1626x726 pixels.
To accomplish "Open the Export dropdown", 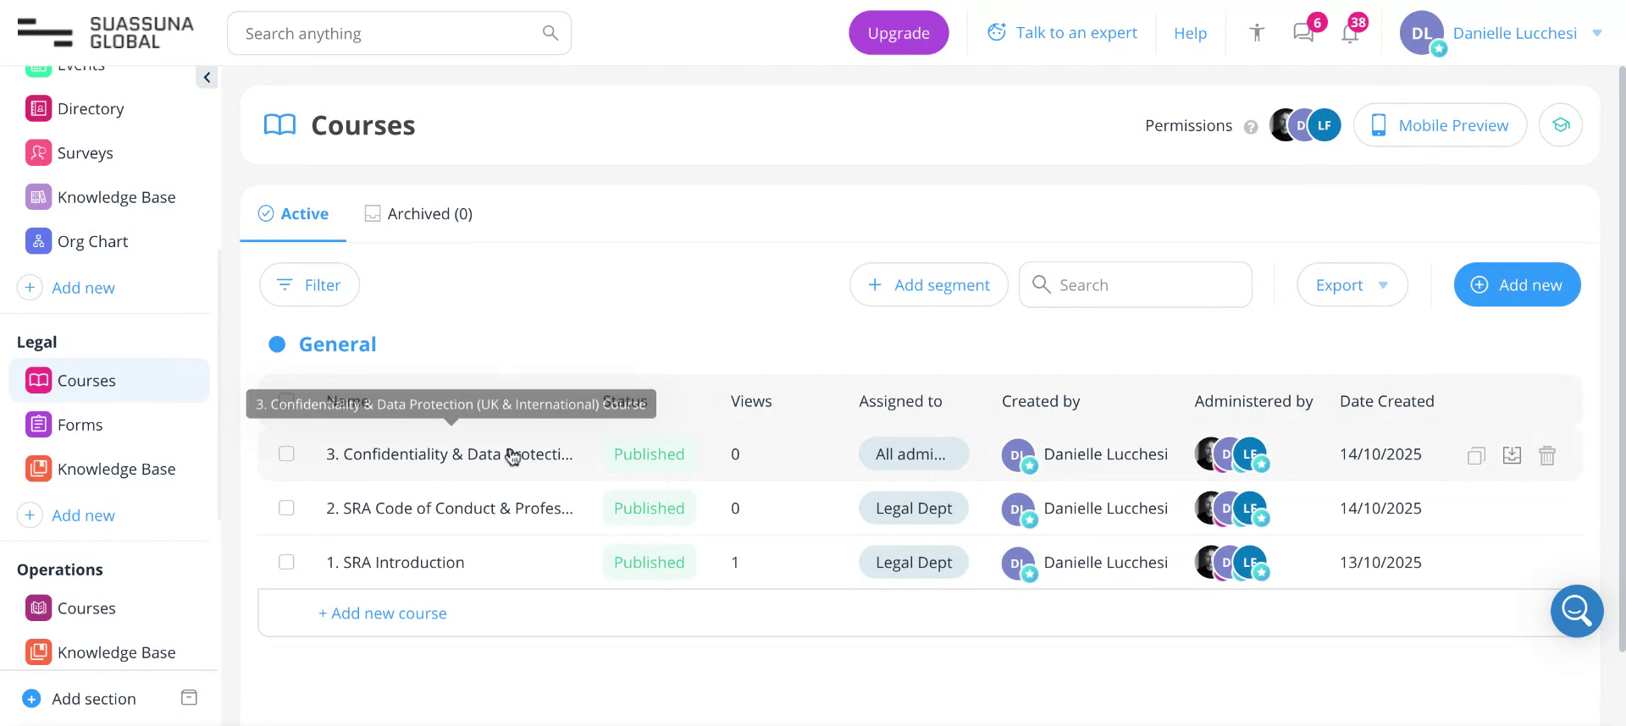I will 1352,285.
